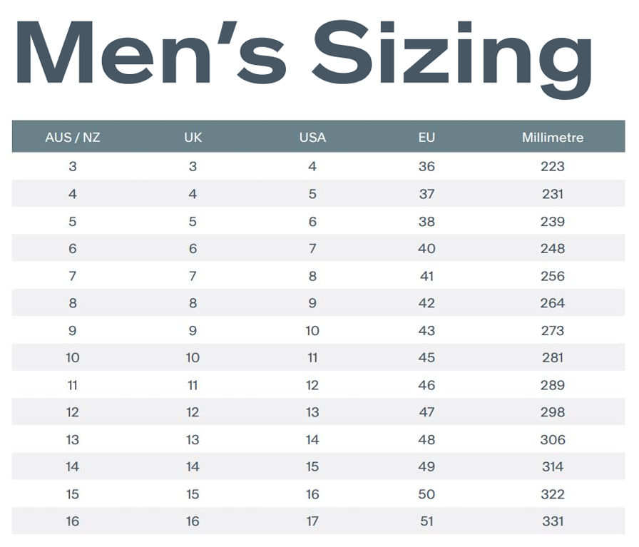Select the 248 millimetre value
Viewport: 639px width, 547px height.
tap(553, 248)
